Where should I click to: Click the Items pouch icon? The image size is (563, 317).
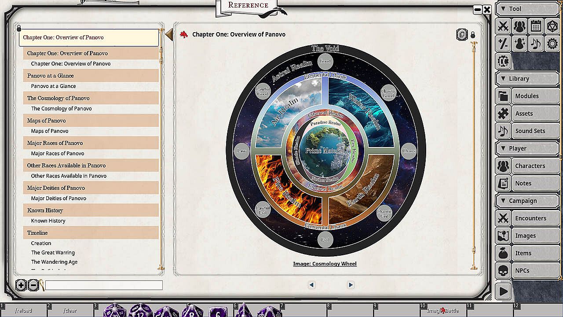click(x=503, y=253)
